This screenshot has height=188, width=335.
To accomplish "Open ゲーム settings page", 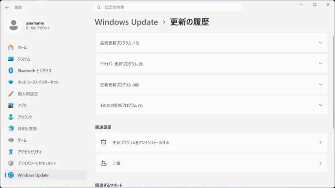I will click(45, 140).
